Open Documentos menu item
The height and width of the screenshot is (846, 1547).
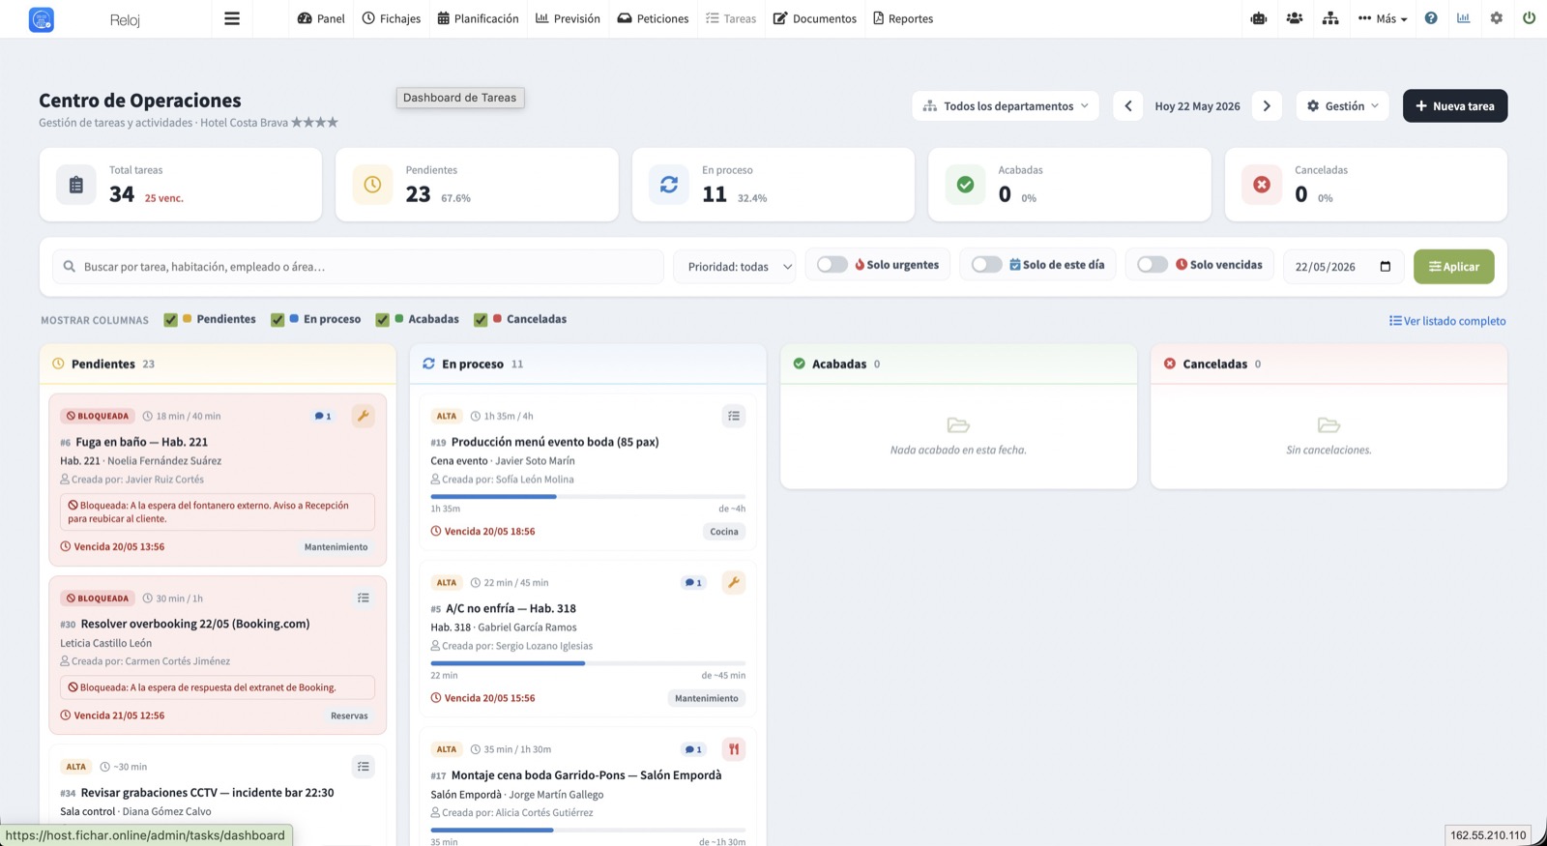coord(815,18)
